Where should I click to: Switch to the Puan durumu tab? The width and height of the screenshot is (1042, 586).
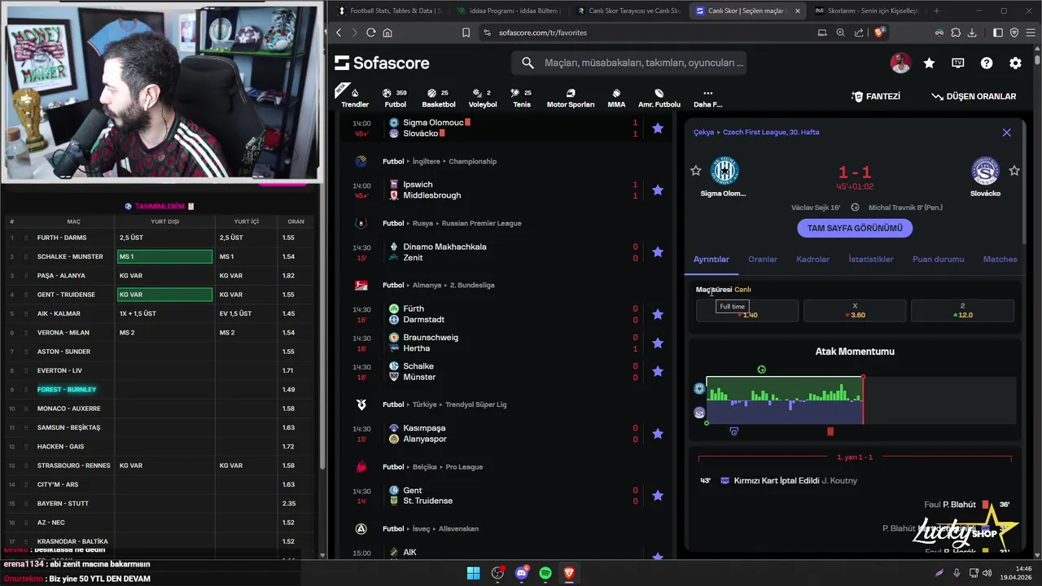[x=938, y=259]
